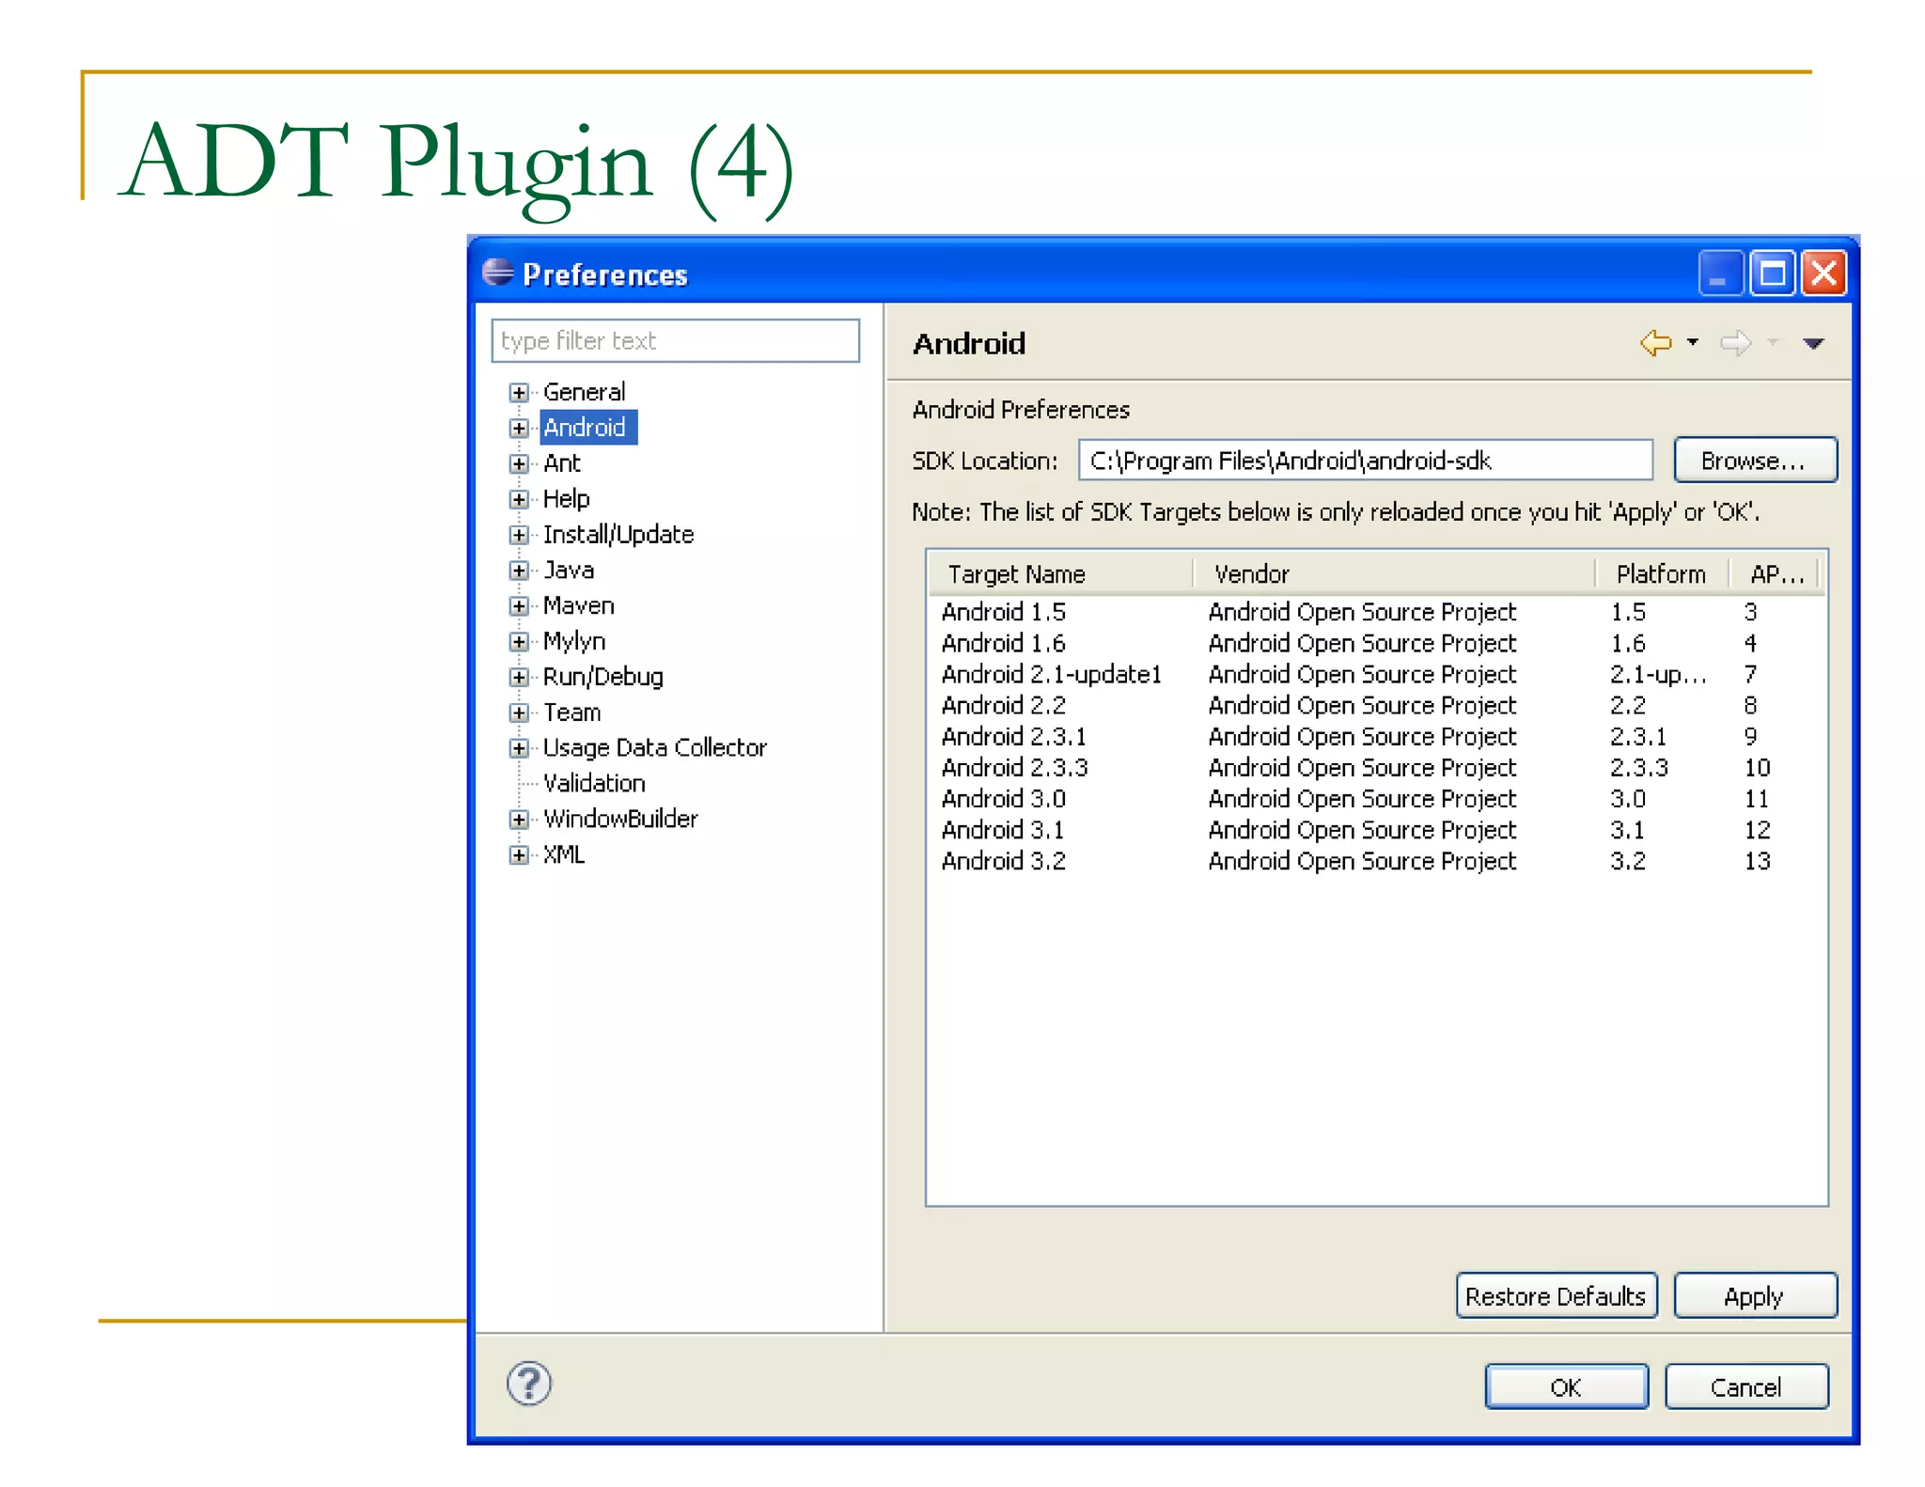Screen dimensions: 1925x1487
Task: Click Restore Defaults button
Action: click(1556, 1296)
